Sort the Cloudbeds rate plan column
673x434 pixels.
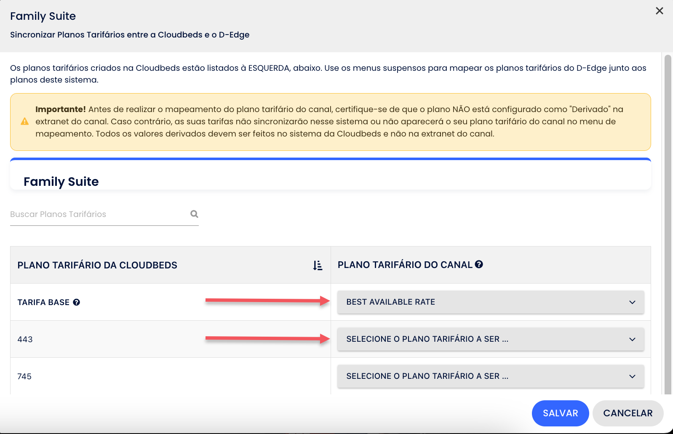(x=318, y=265)
